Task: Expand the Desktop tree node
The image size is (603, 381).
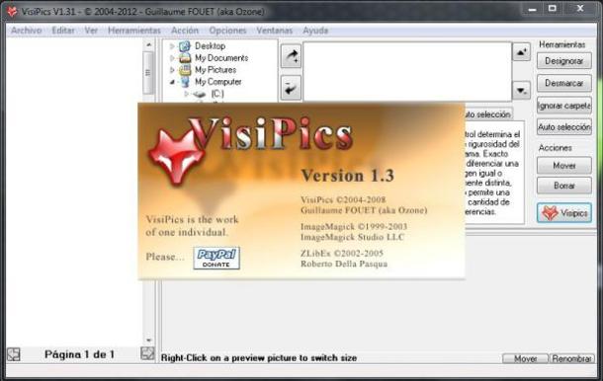Action: click(172, 46)
